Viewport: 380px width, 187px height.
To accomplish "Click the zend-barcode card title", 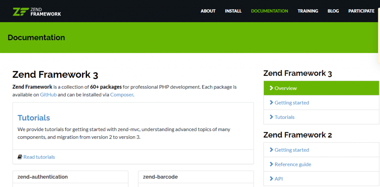I will point(160,177).
